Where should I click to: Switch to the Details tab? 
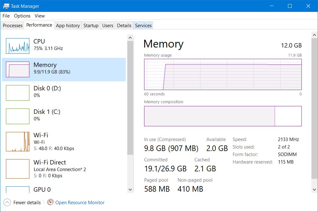124,26
